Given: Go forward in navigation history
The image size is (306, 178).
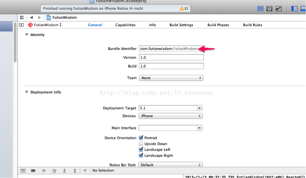Looking at the screenshot, I should [x=39, y=17].
